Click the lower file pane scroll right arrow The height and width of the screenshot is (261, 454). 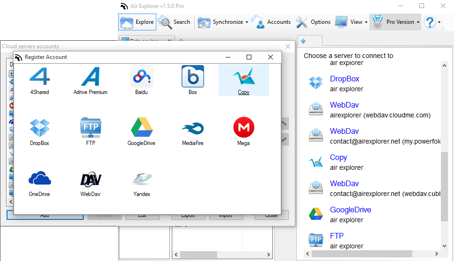[269, 254]
